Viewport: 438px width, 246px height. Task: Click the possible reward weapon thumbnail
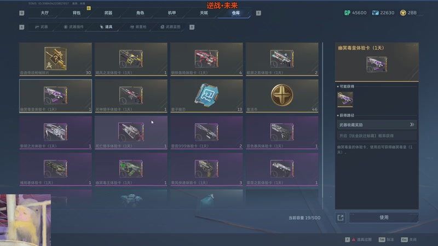pyautogui.click(x=345, y=99)
